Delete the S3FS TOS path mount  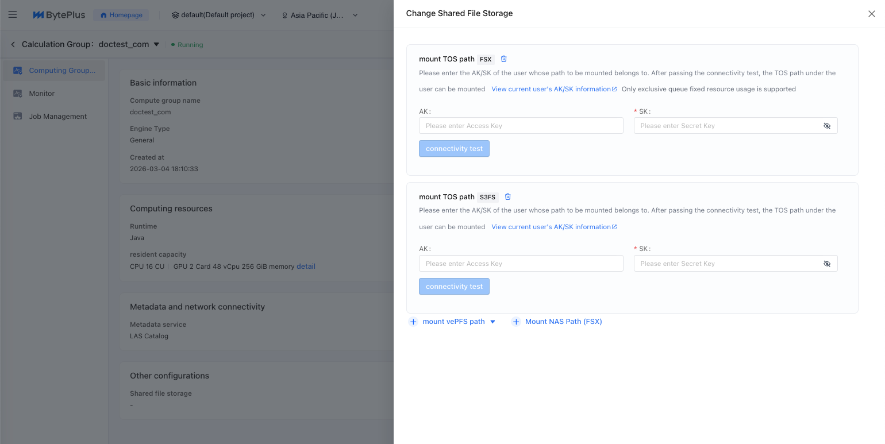[508, 197]
